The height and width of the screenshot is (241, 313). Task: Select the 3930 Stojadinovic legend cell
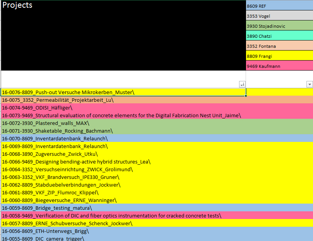tap(280, 25)
